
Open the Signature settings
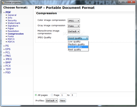tap(13, 26)
